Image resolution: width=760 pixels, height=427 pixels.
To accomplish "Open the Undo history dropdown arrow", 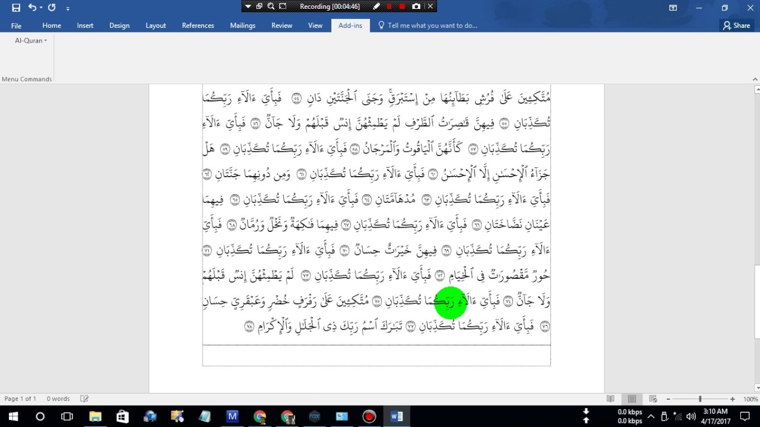I will 41,8.
